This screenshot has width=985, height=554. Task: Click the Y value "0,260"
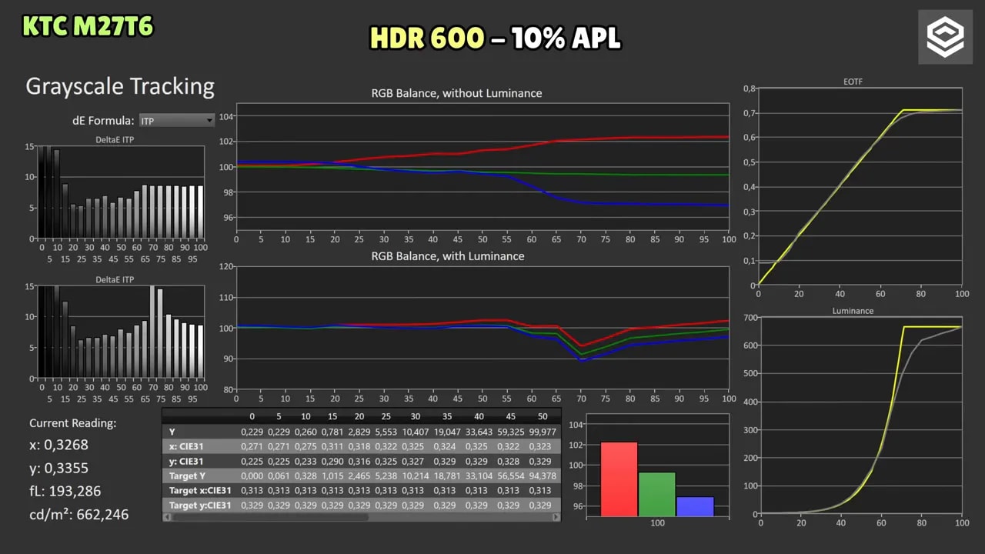(306, 432)
